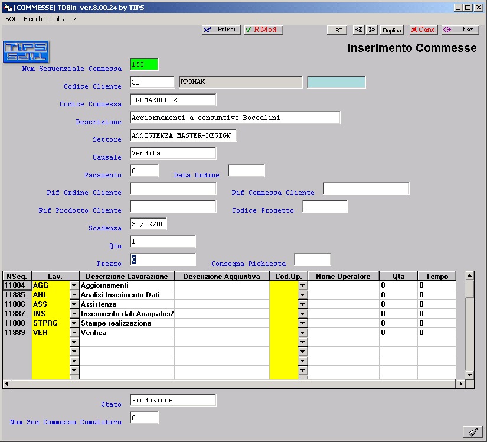Screen dimensions: 487x442
Task: Click the Duplica button
Action: point(391,30)
